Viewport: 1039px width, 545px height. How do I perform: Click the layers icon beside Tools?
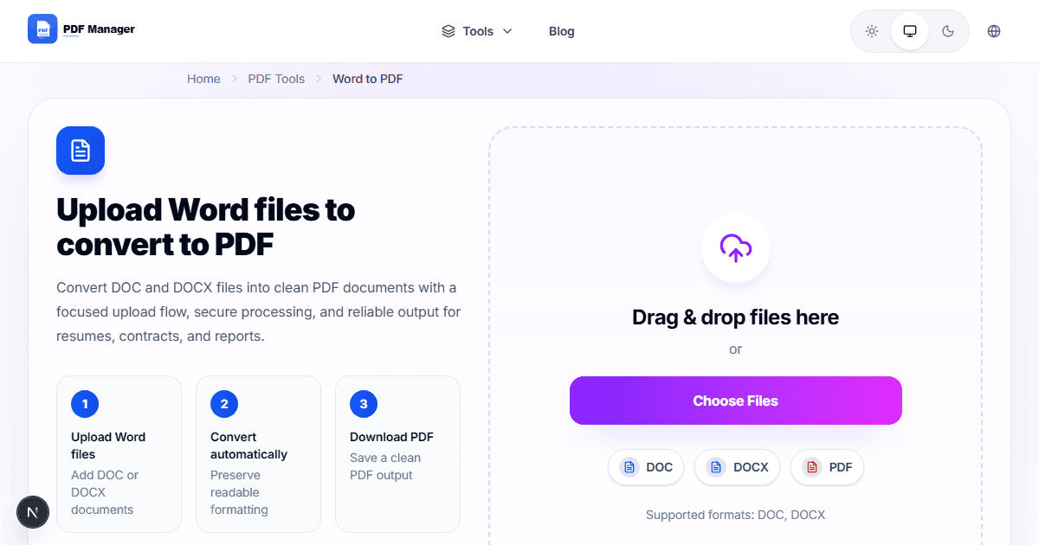click(449, 31)
